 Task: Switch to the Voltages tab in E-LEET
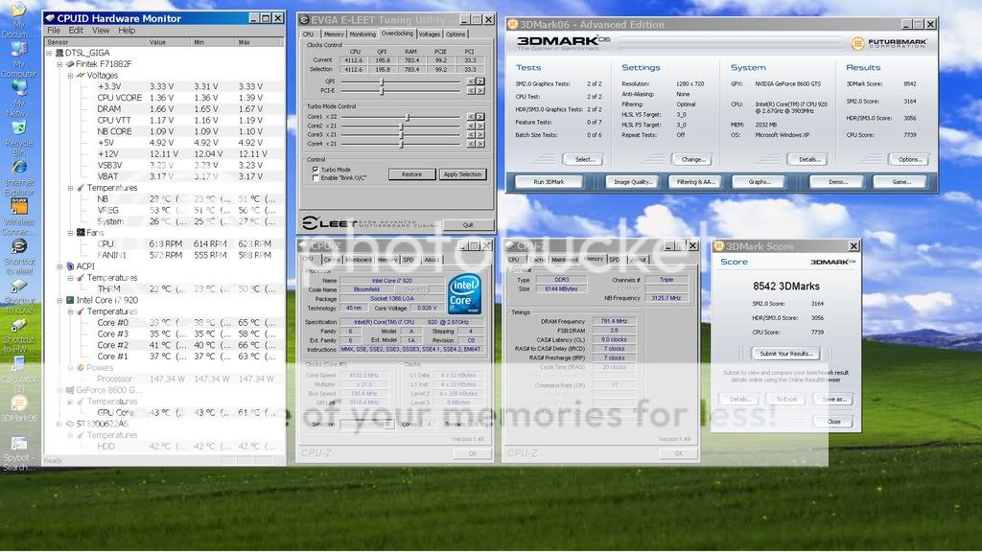(429, 34)
